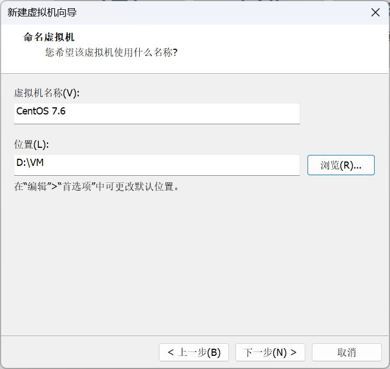Go back with 上一步(B) button
The width and height of the screenshot is (390, 369).
(x=194, y=353)
